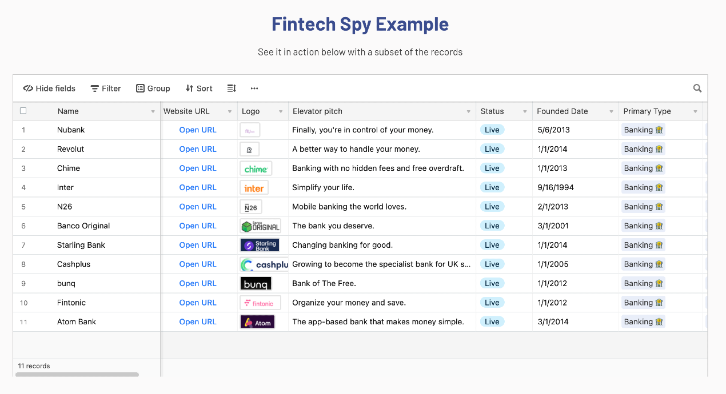
Task: Click the bunq logo thumbnail
Action: click(x=256, y=283)
